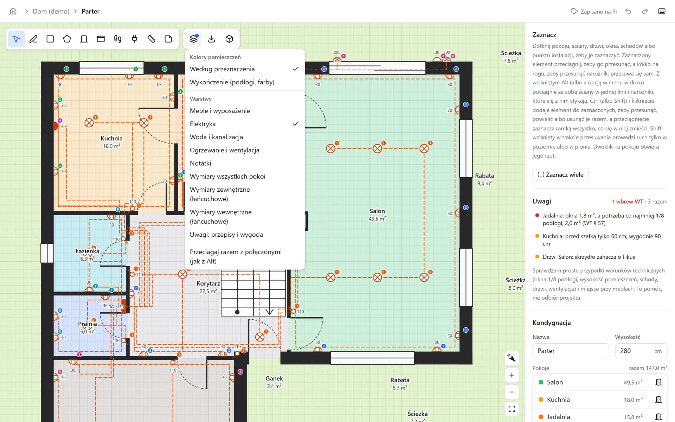Select the electrical plug tool
Image resolution: width=675 pixels, height=422 pixels.
point(135,39)
